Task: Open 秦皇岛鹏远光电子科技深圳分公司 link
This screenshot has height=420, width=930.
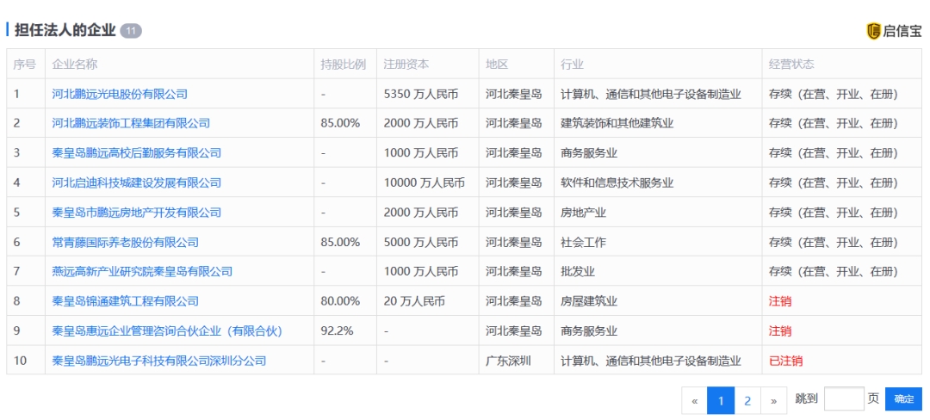Action: coord(158,361)
